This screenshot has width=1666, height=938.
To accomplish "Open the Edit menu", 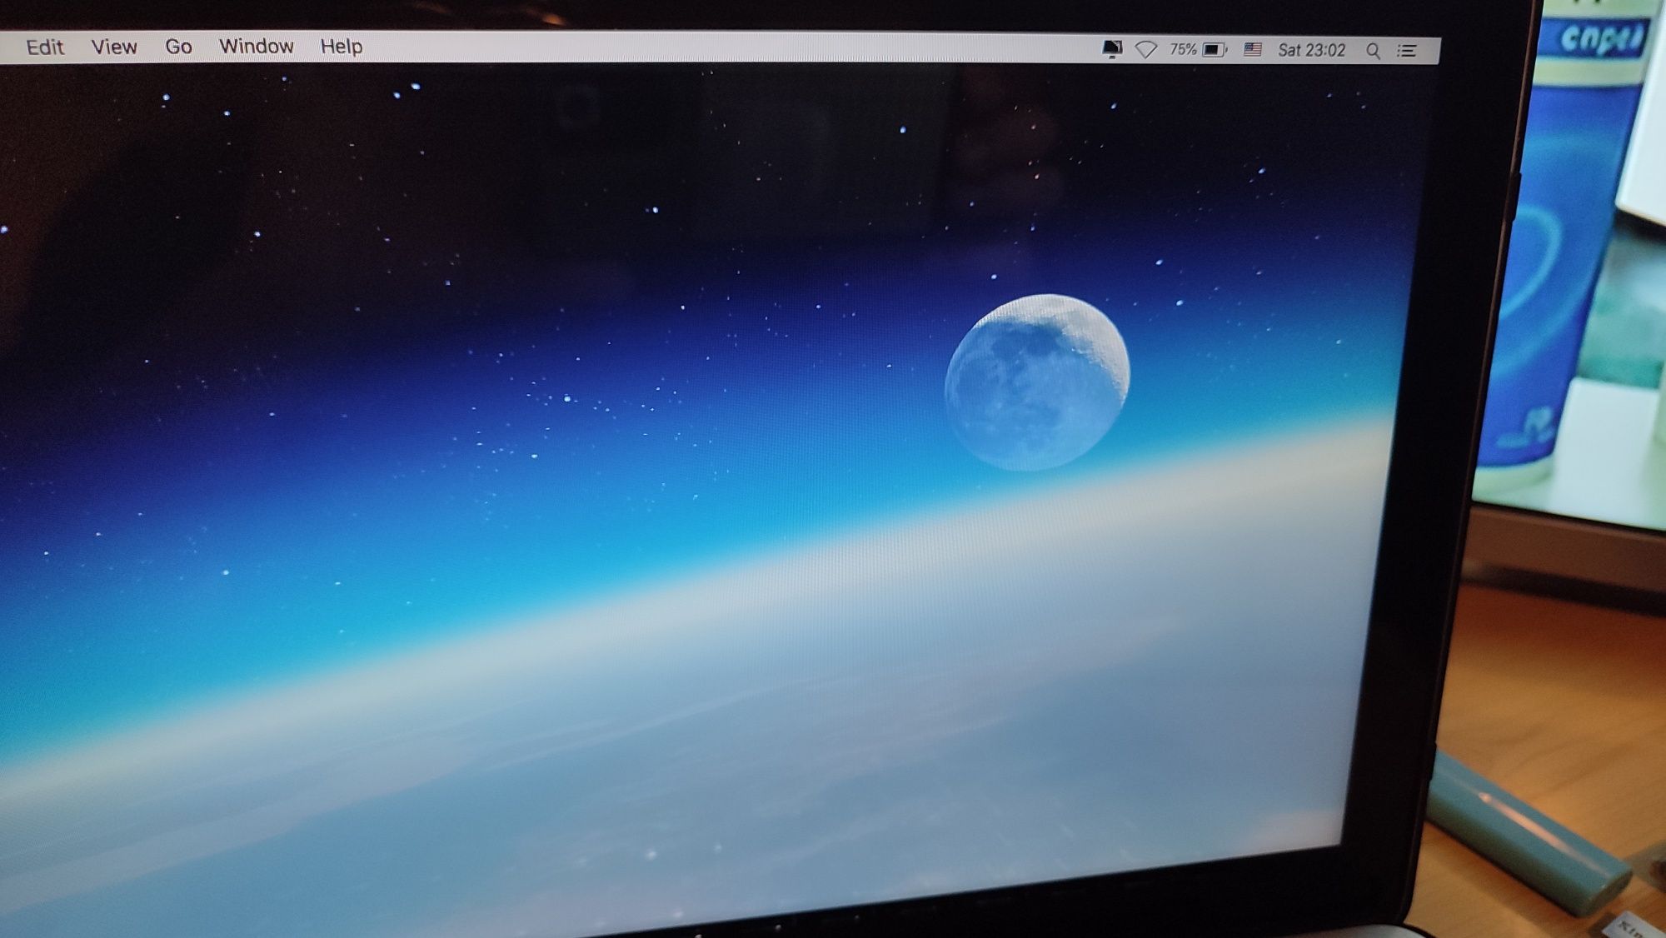I will click(x=45, y=47).
